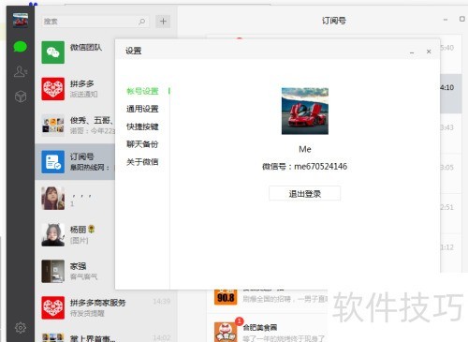Close the 设置 settings dialog

[429, 52]
